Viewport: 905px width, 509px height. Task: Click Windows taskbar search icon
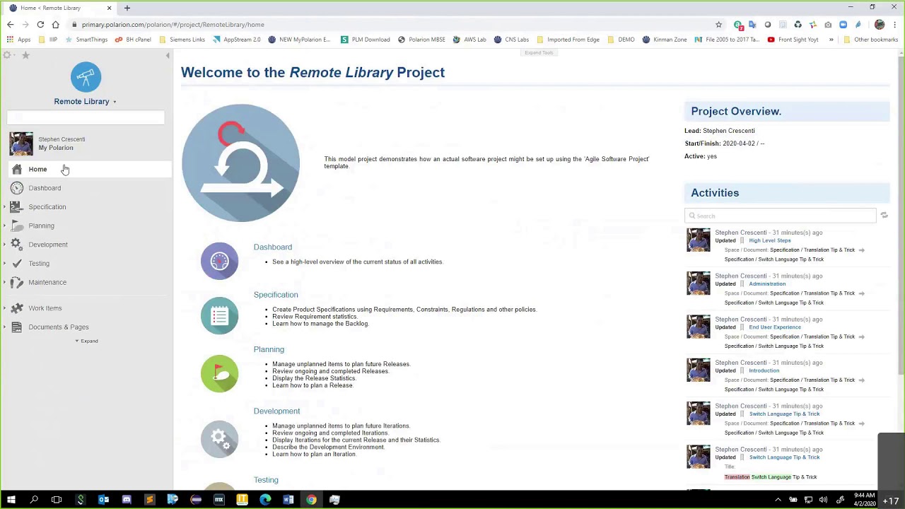pos(34,500)
